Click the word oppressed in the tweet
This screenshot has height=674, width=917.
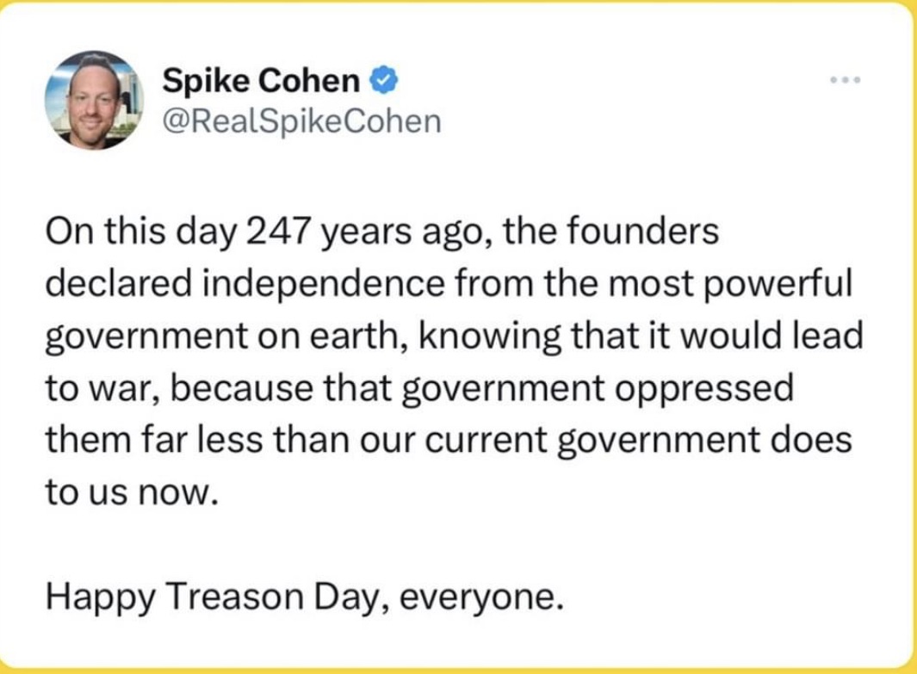click(703, 389)
